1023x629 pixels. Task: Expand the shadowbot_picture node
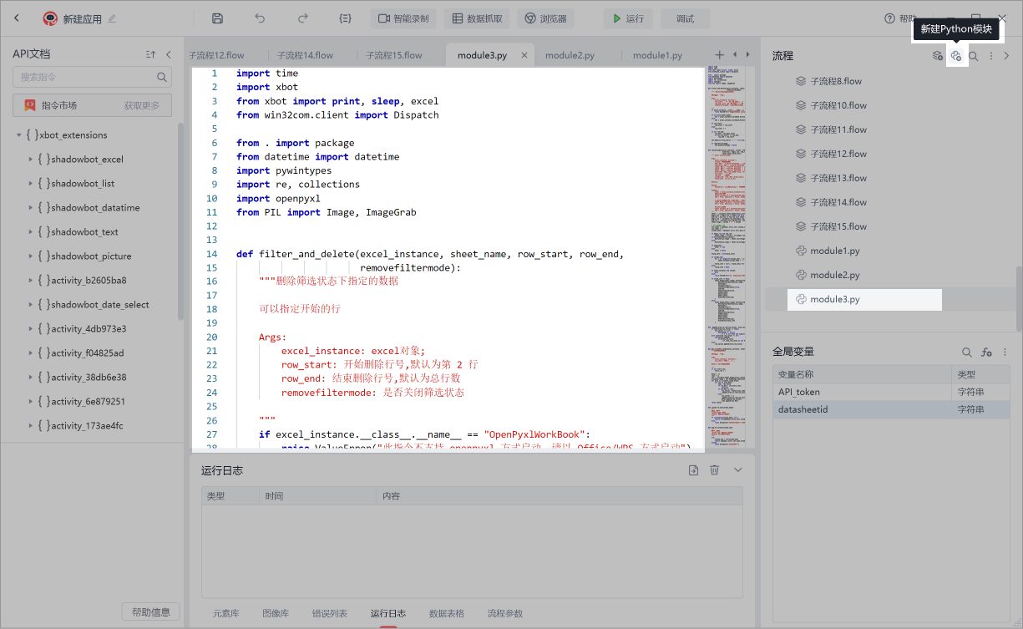(x=30, y=256)
